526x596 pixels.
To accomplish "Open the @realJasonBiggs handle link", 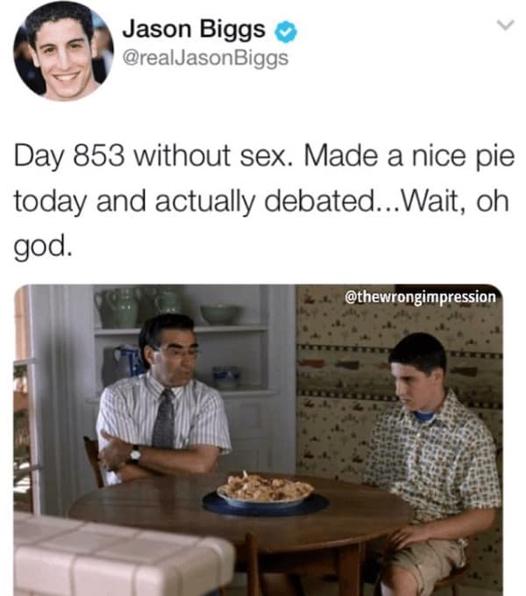I will [x=205, y=59].
